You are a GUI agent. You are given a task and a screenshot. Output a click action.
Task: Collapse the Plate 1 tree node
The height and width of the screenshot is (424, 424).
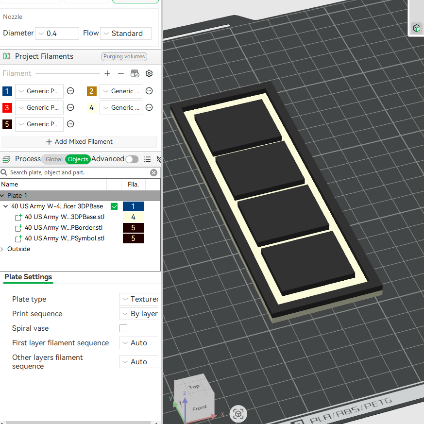2,195
